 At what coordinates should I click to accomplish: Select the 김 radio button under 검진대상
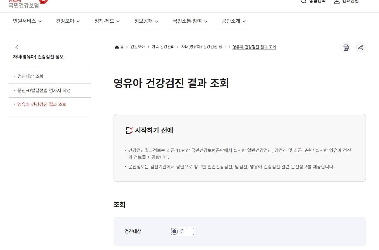[175, 231]
